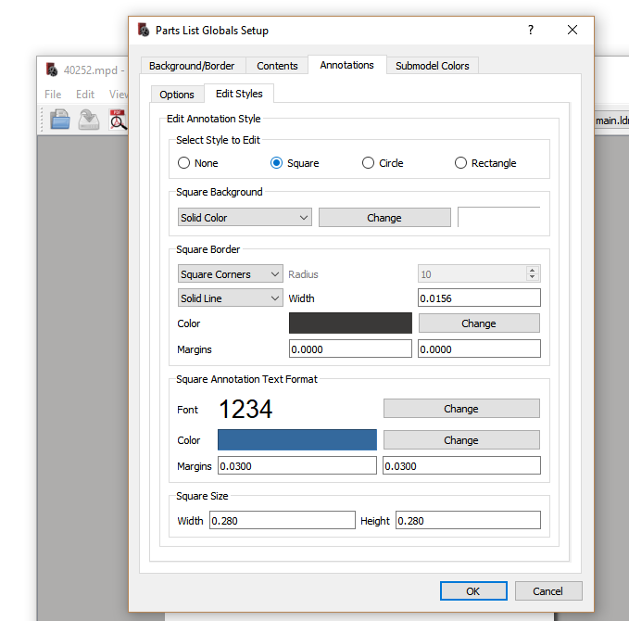Click the border Width field 0.0156
The height and width of the screenshot is (621, 629).
click(x=479, y=298)
